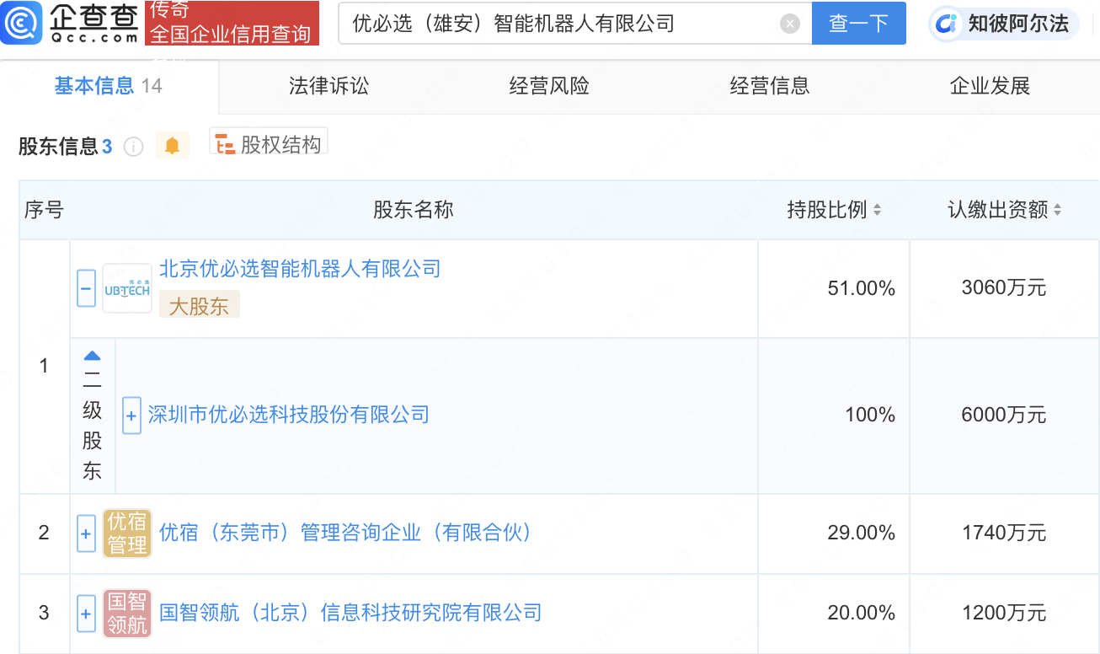Switch to 基本信息 tab
Viewport: 1100px width, 654px height.
[x=109, y=86]
